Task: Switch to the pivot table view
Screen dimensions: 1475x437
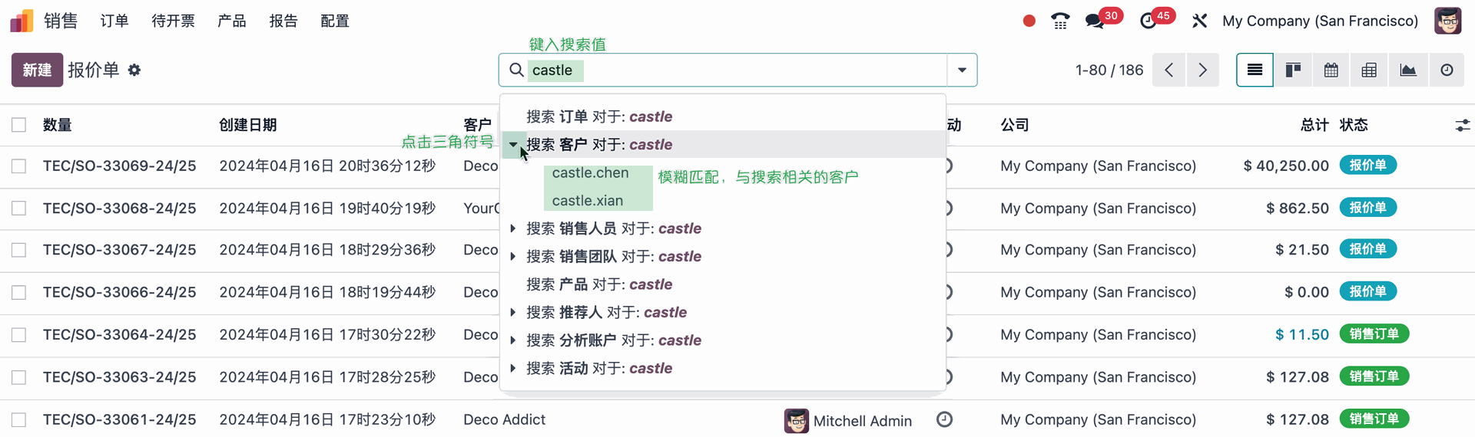Action: pos(1369,71)
